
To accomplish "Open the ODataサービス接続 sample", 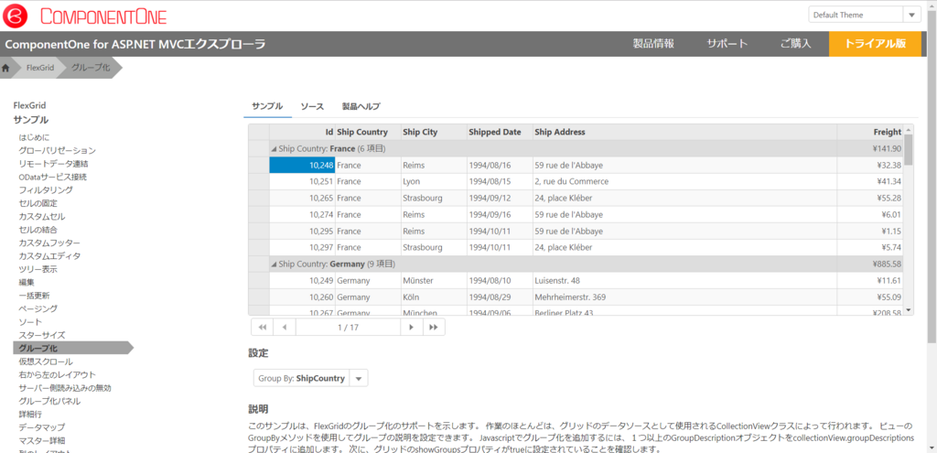I will point(52,177).
